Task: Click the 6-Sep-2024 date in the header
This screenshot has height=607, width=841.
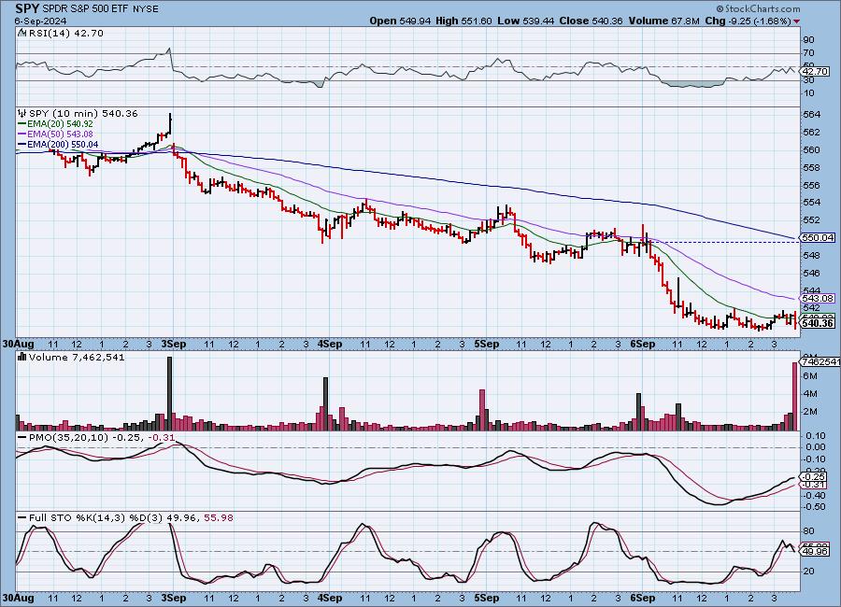Action: 41,21
